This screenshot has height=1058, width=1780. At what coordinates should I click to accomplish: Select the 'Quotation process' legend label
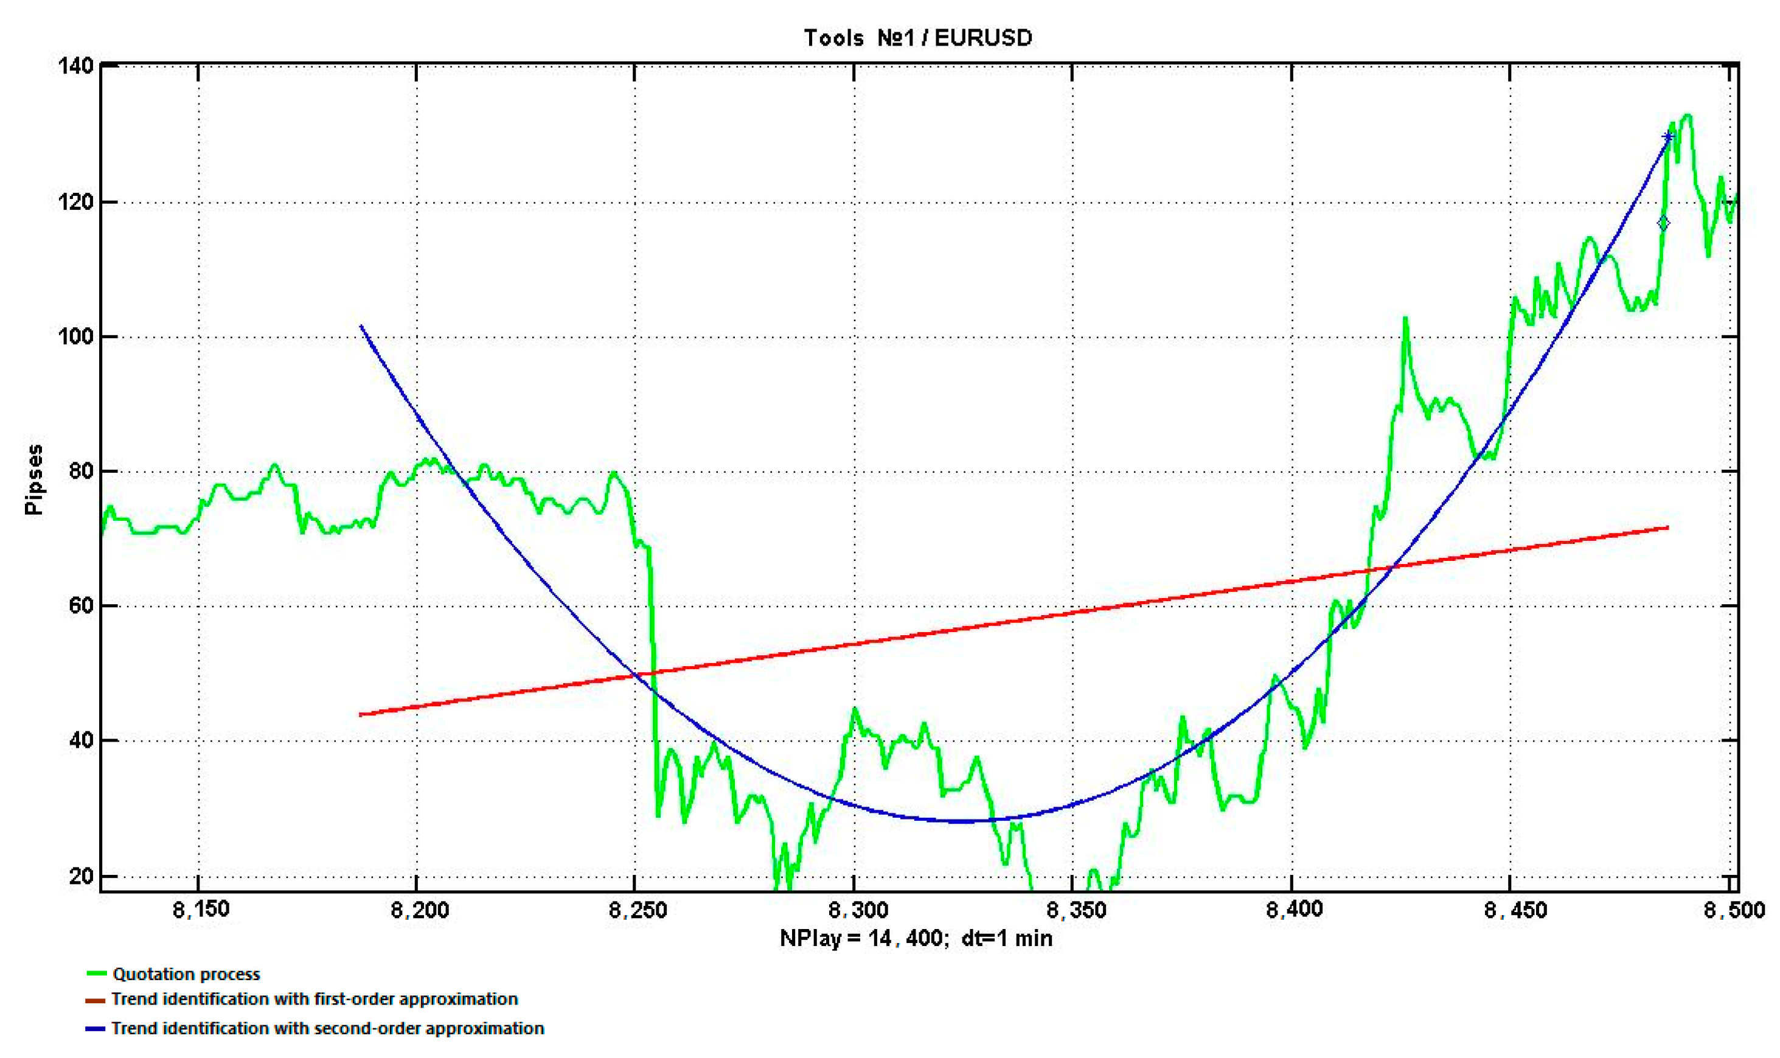tap(186, 974)
